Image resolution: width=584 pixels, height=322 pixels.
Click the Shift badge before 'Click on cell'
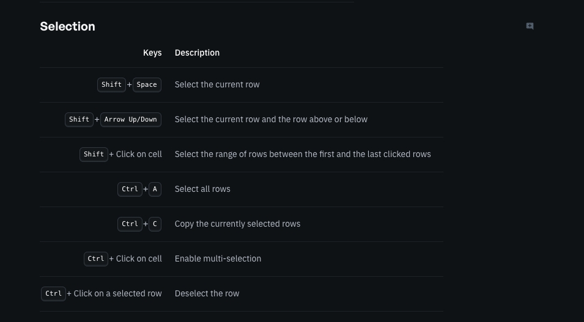pos(94,155)
